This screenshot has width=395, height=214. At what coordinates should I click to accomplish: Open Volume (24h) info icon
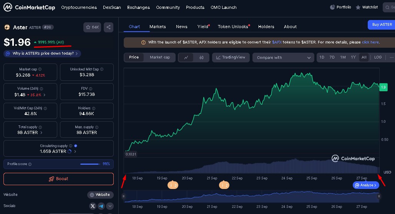click(x=41, y=89)
